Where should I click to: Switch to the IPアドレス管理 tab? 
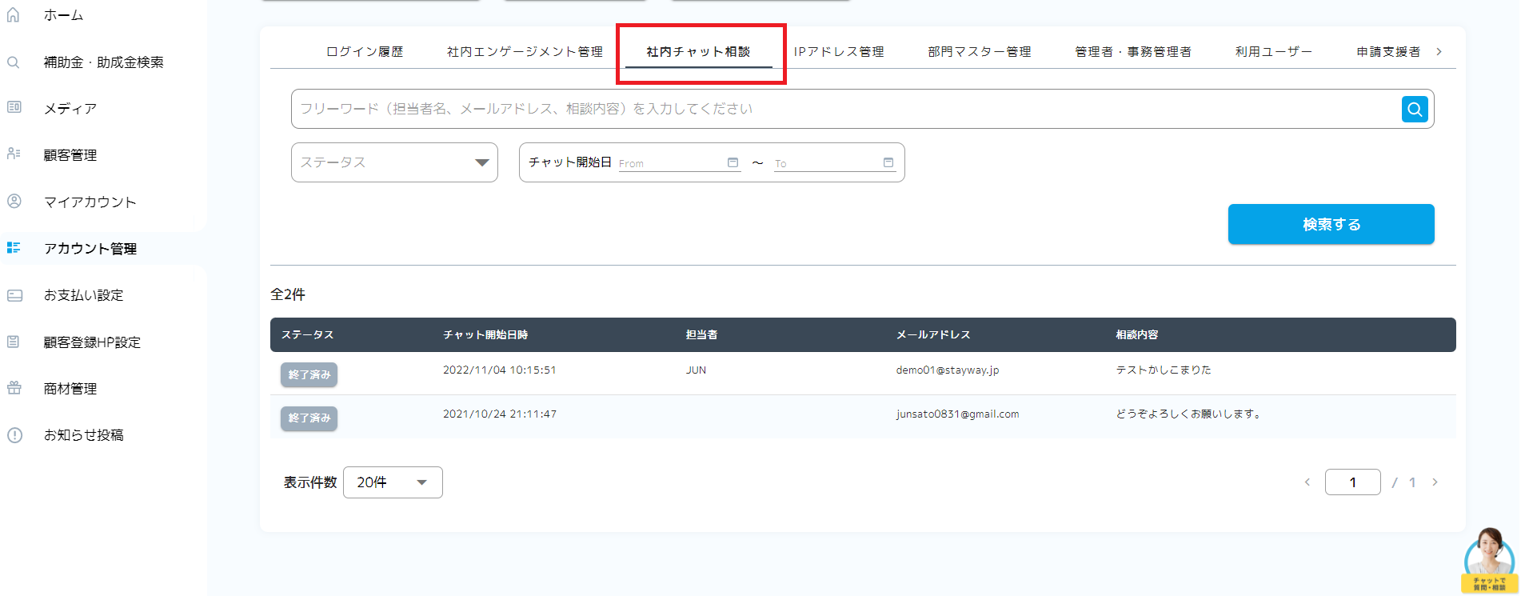point(839,51)
